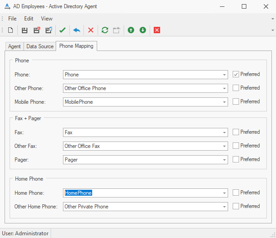Uncheck Preferred for the Phone row
Image resolution: width=276 pixels, height=238 pixels.
[236, 74]
